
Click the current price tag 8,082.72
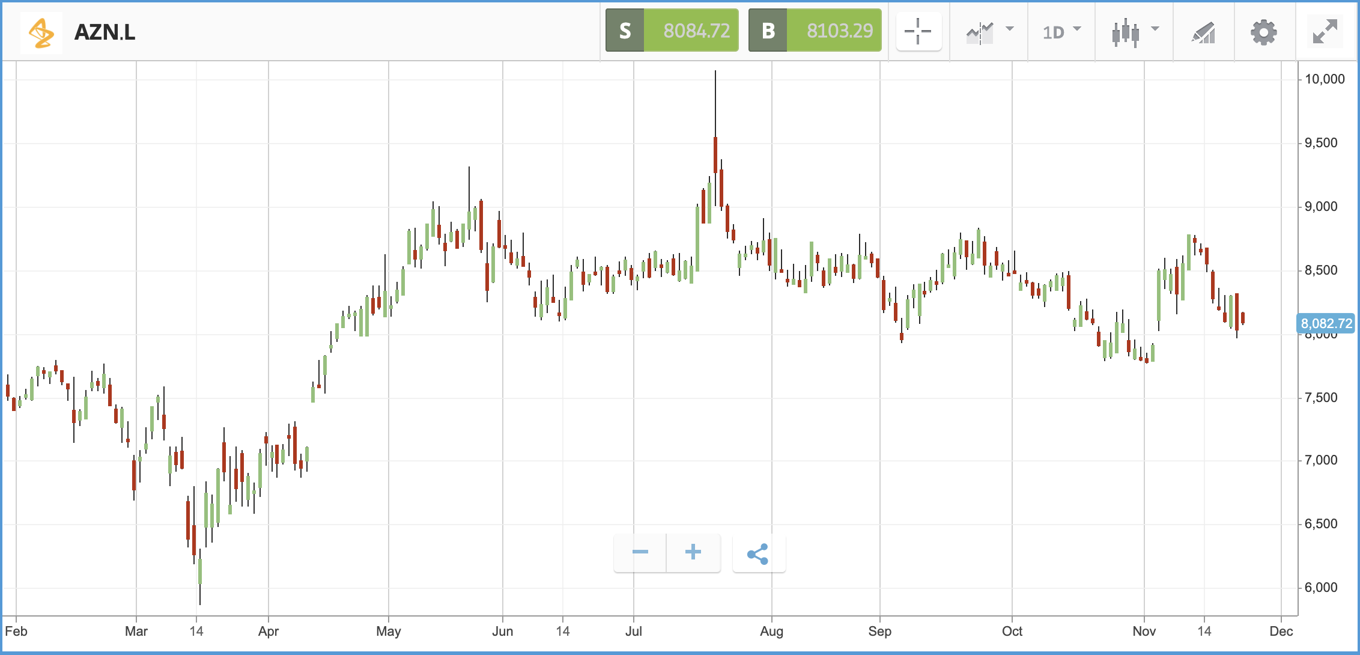coord(1326,323)
